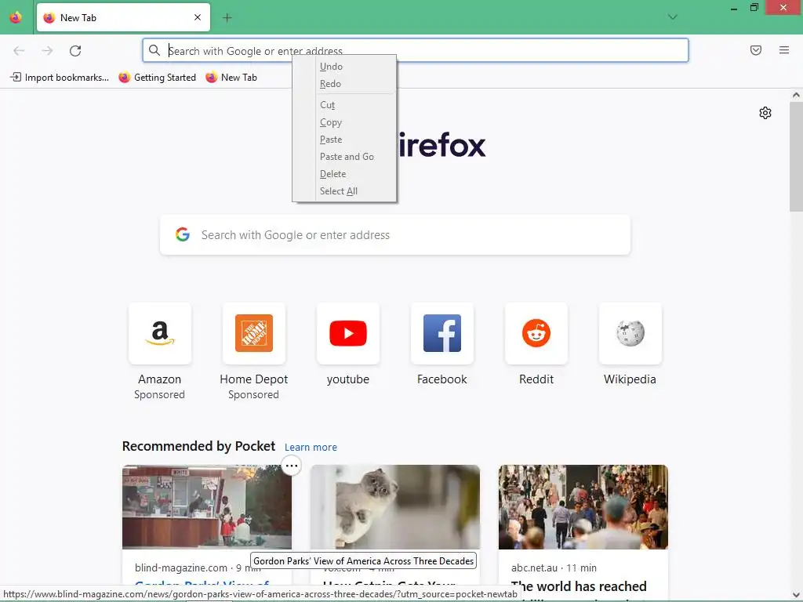Image resolution: width=803 pixels, height=602 pixels.
Task: Open the Facebook shortcut tile
Action: coord(442,333)
